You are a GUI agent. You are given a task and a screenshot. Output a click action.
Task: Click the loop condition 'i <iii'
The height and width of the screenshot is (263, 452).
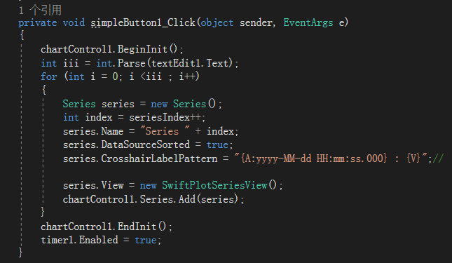[x=146, y=76]
